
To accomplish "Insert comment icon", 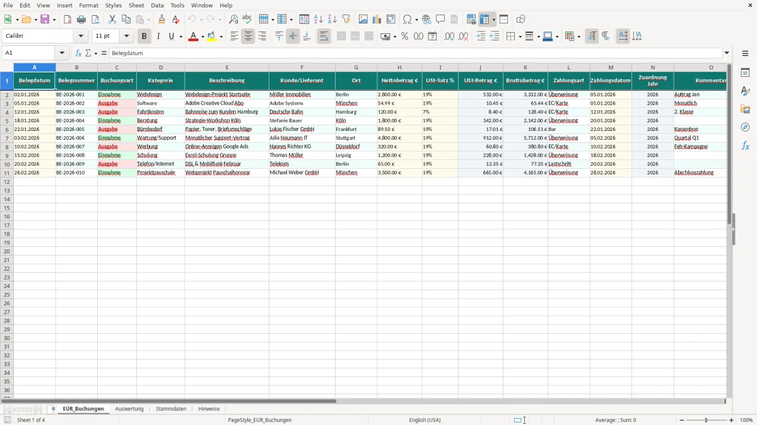I will click(440, 20).
